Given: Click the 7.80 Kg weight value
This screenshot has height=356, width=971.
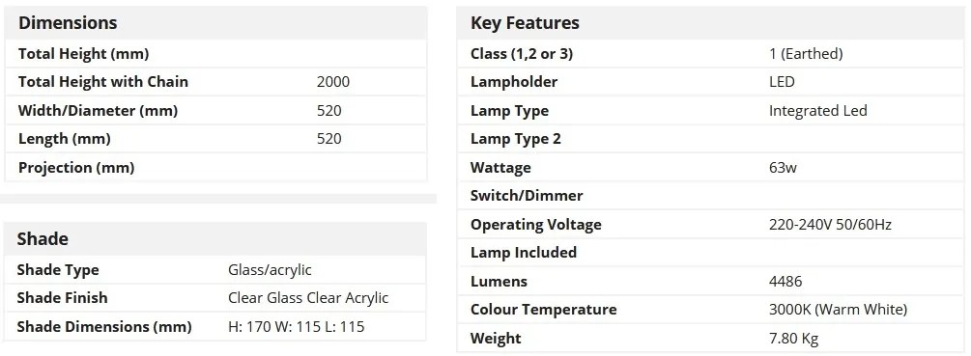Looking at the screenshot, I should click(793, 338).
